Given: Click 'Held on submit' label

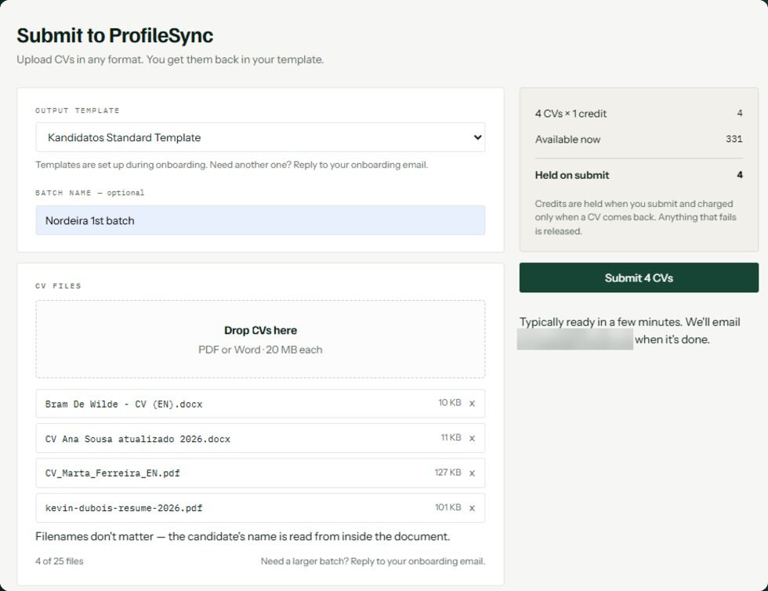Looking at the screenshot, I should 572,175.
